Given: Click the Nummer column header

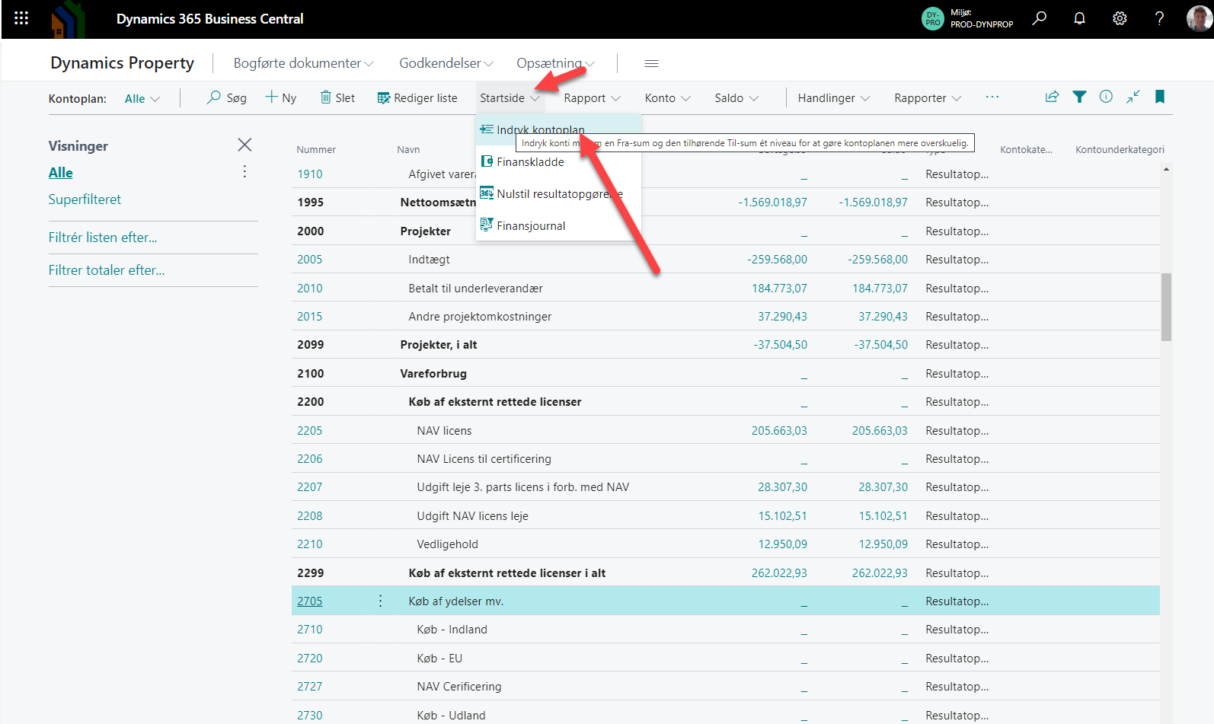Looking at the screenshot, I should pyautogui.click(x=316, y=149).
